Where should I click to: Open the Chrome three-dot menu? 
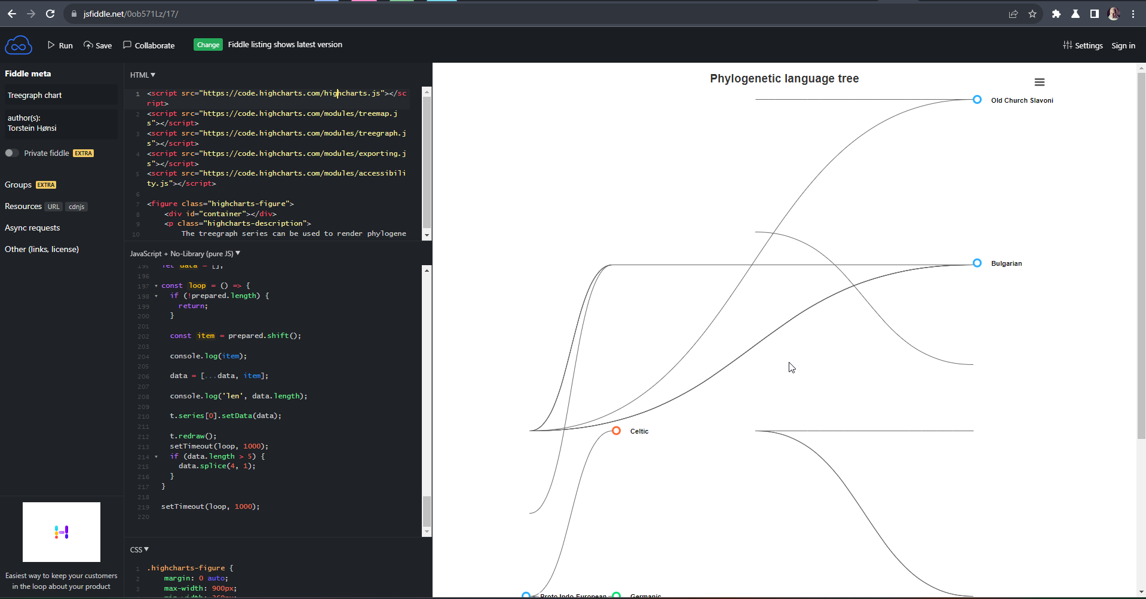[1134, 14]
